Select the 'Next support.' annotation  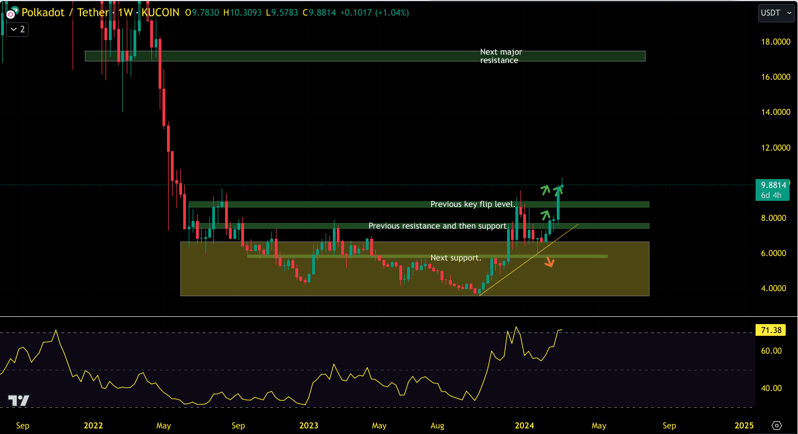[456, 258]
